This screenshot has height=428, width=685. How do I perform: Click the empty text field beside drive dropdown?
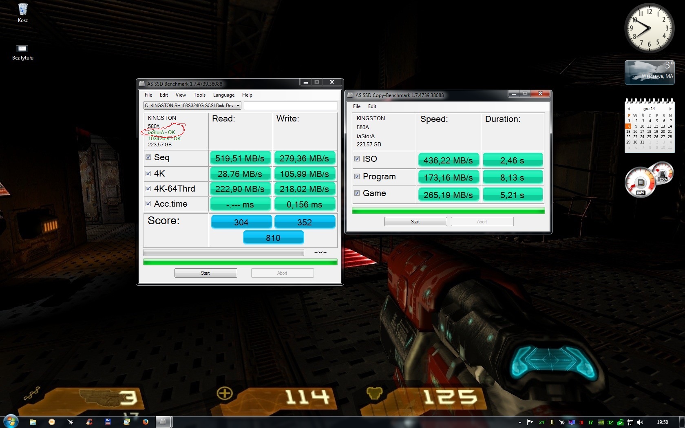pyautogui.click(x=290, y=105)
